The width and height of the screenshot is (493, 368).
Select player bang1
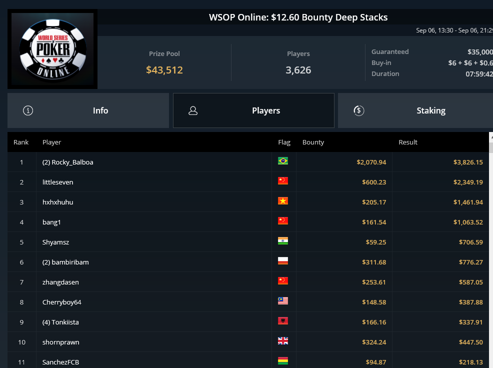(51, 222)
